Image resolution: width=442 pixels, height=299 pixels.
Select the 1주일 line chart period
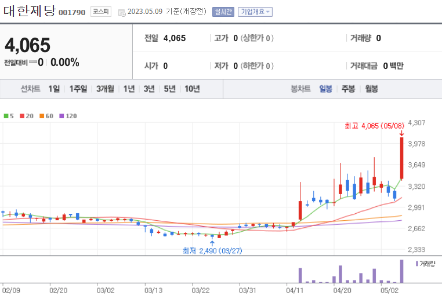(78, 89)
